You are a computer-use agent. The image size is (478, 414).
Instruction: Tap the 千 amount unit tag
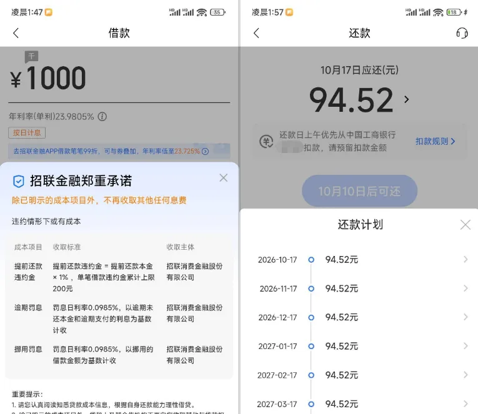click(31, 56)
